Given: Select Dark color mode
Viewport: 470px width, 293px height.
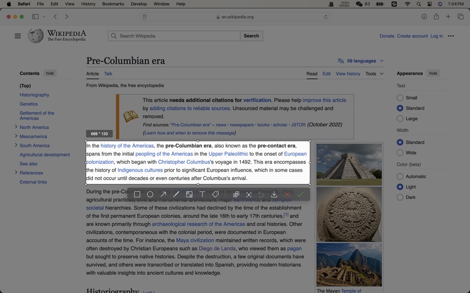Looking at the screenshot, I should (400, 197).
